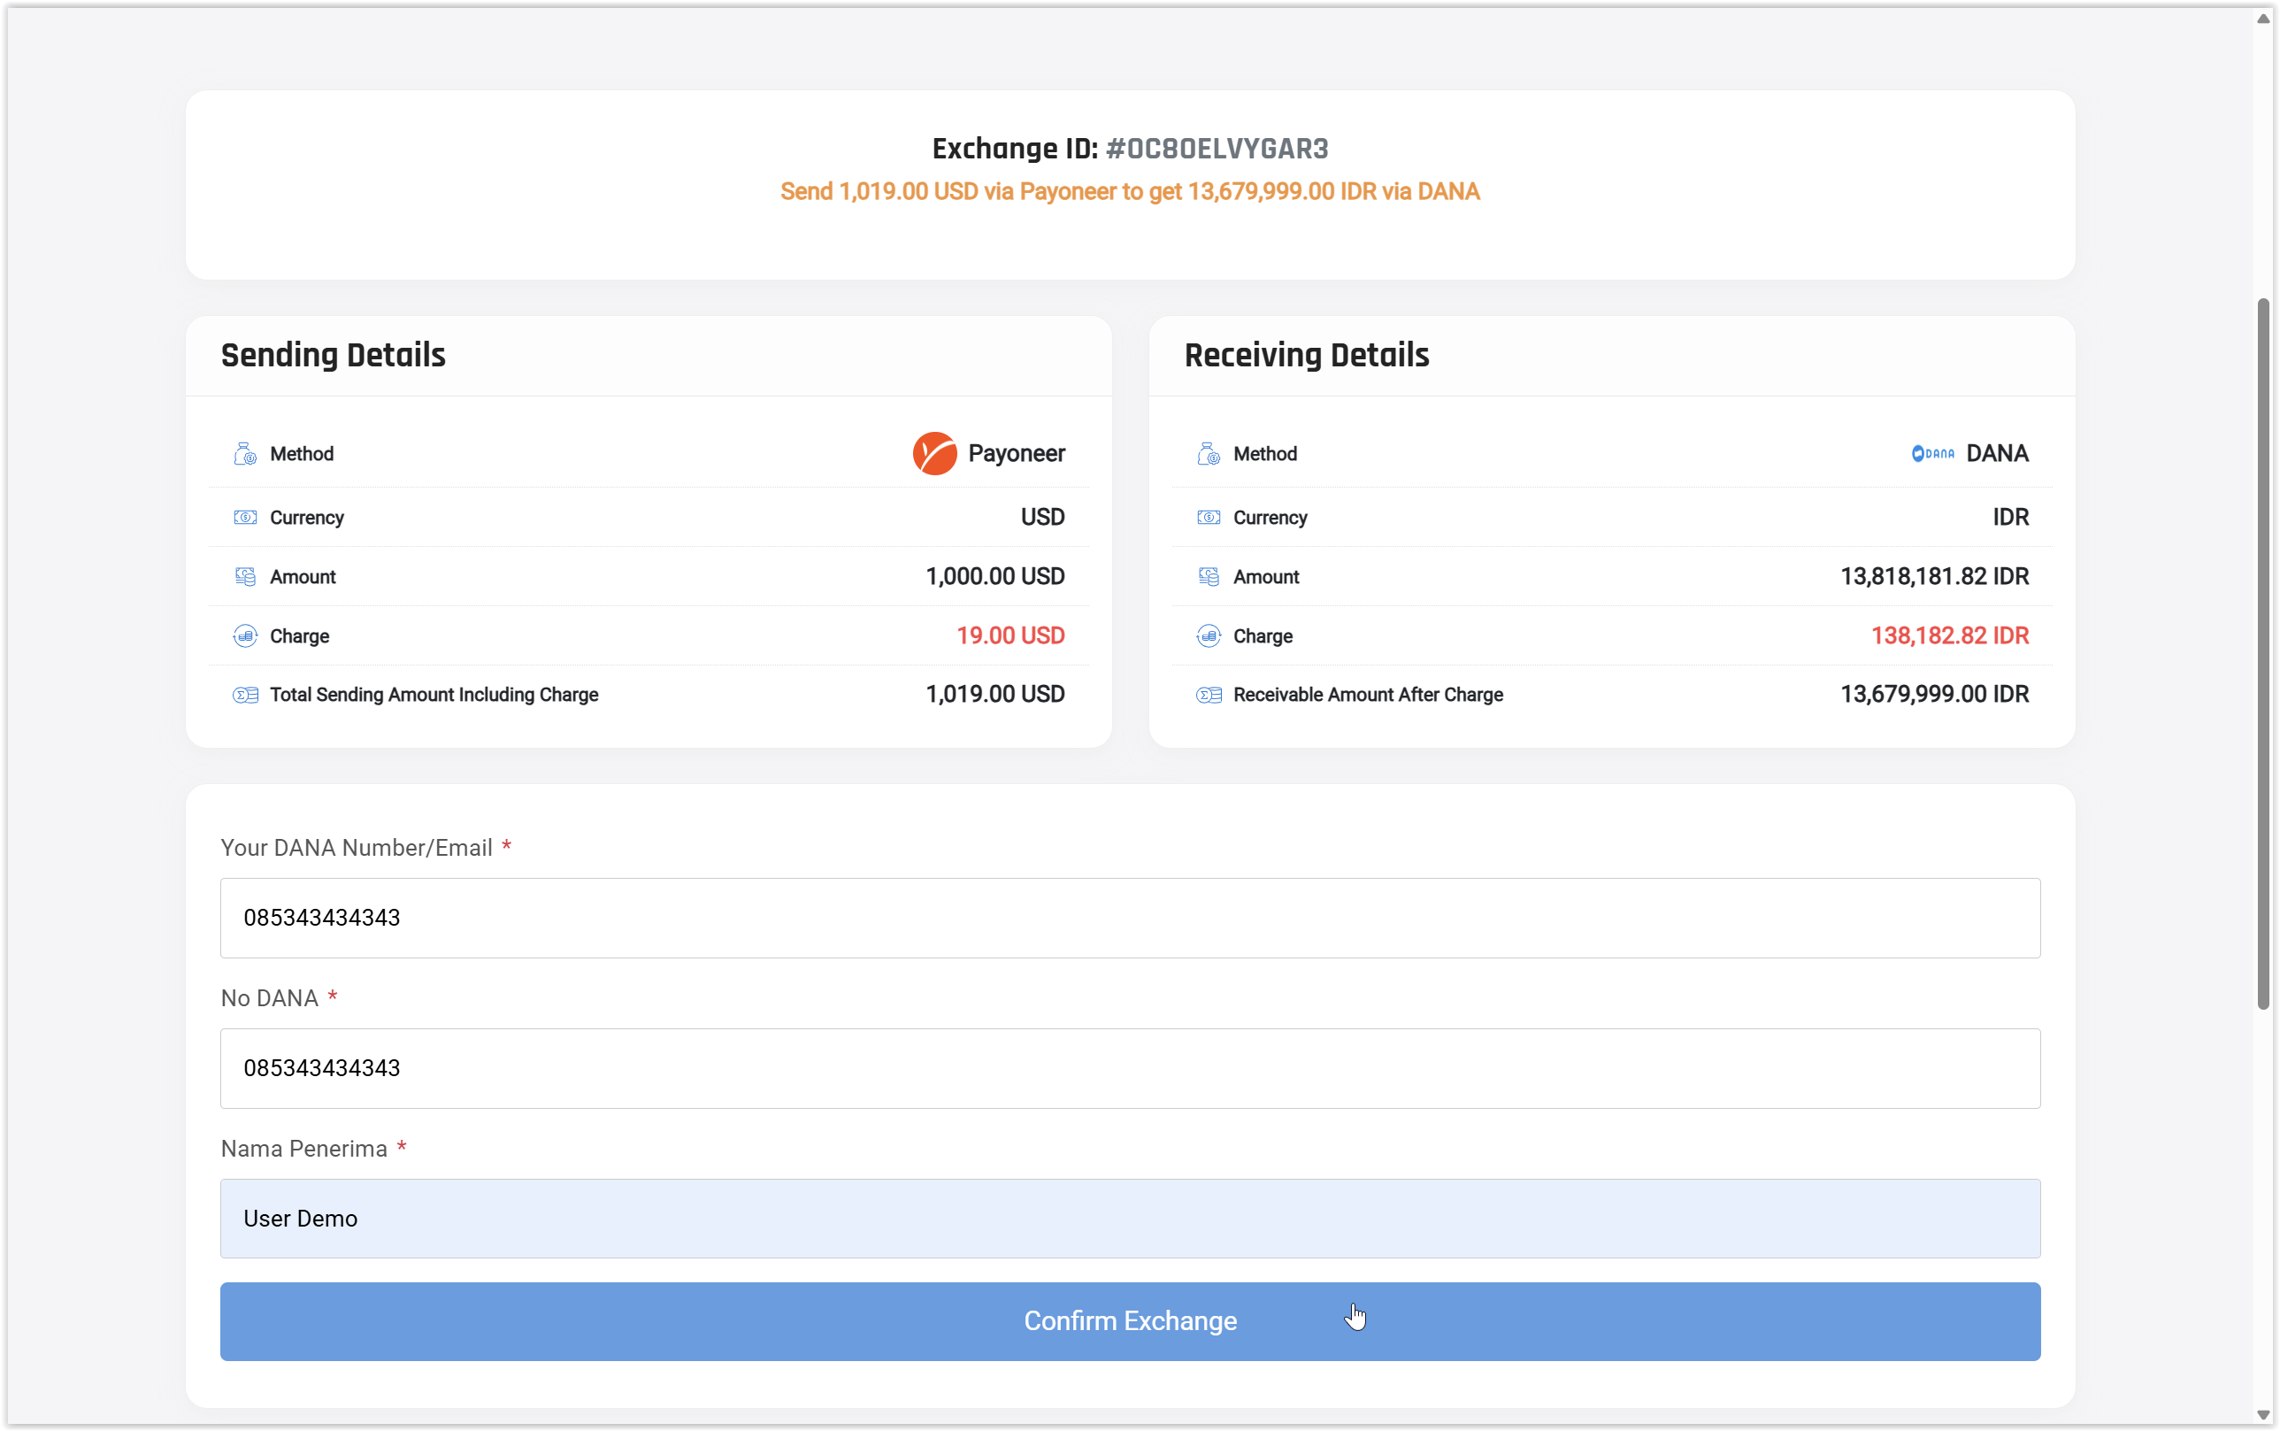Viewport: 2280px width, 1431px height.
Task: Click the Sending Amount row icon
Action: click(x=245, y=576)
